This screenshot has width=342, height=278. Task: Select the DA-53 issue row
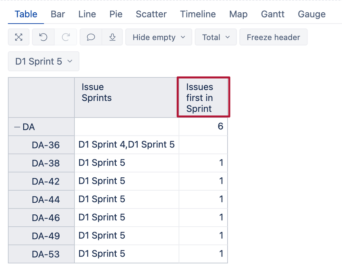[46, 254]
